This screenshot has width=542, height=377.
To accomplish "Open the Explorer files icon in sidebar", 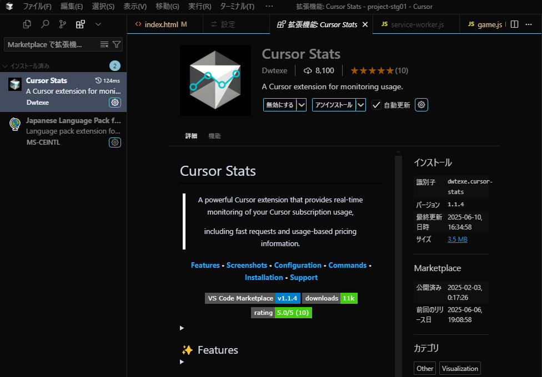I will point(27,24).
